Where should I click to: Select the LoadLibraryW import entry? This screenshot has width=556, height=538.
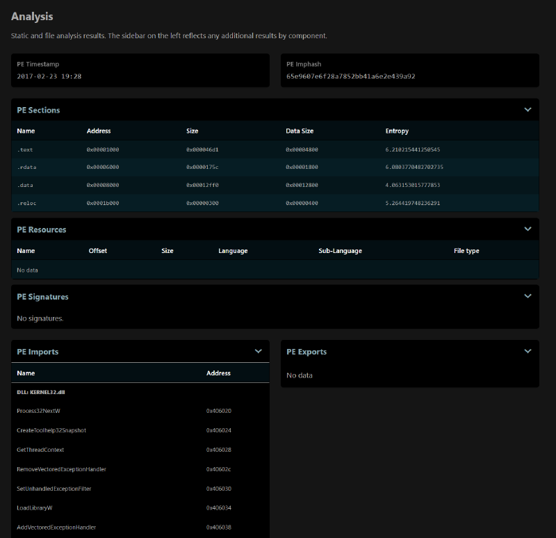35,508
